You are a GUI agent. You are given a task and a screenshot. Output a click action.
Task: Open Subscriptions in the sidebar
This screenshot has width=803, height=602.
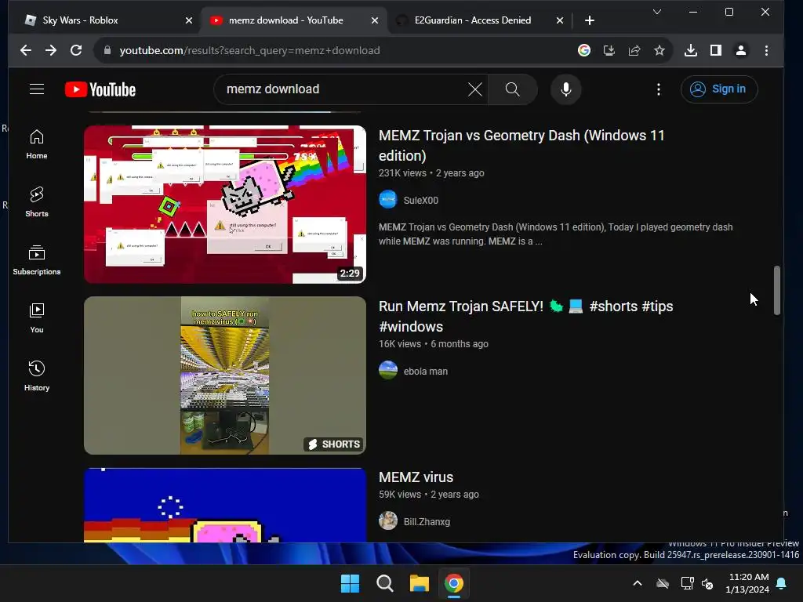click(36, 260)
